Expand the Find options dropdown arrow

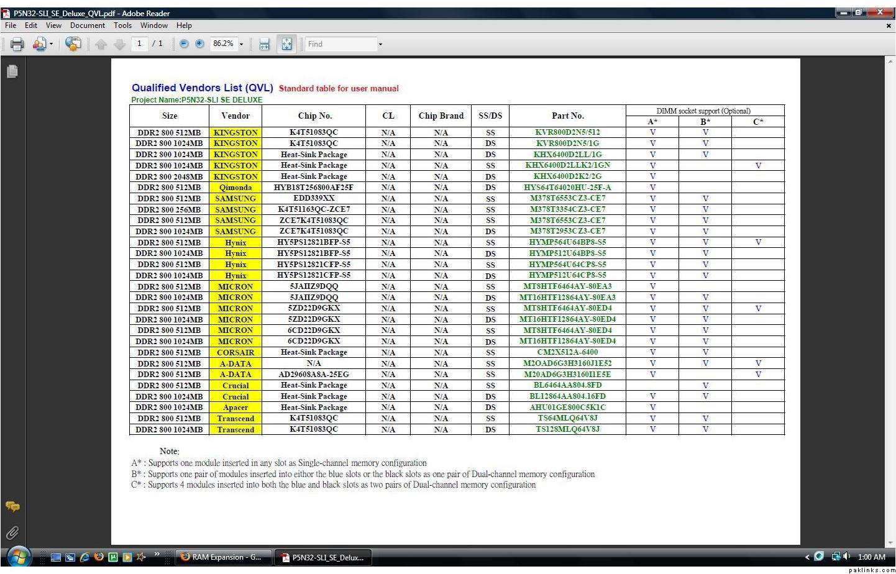[380, 44]
